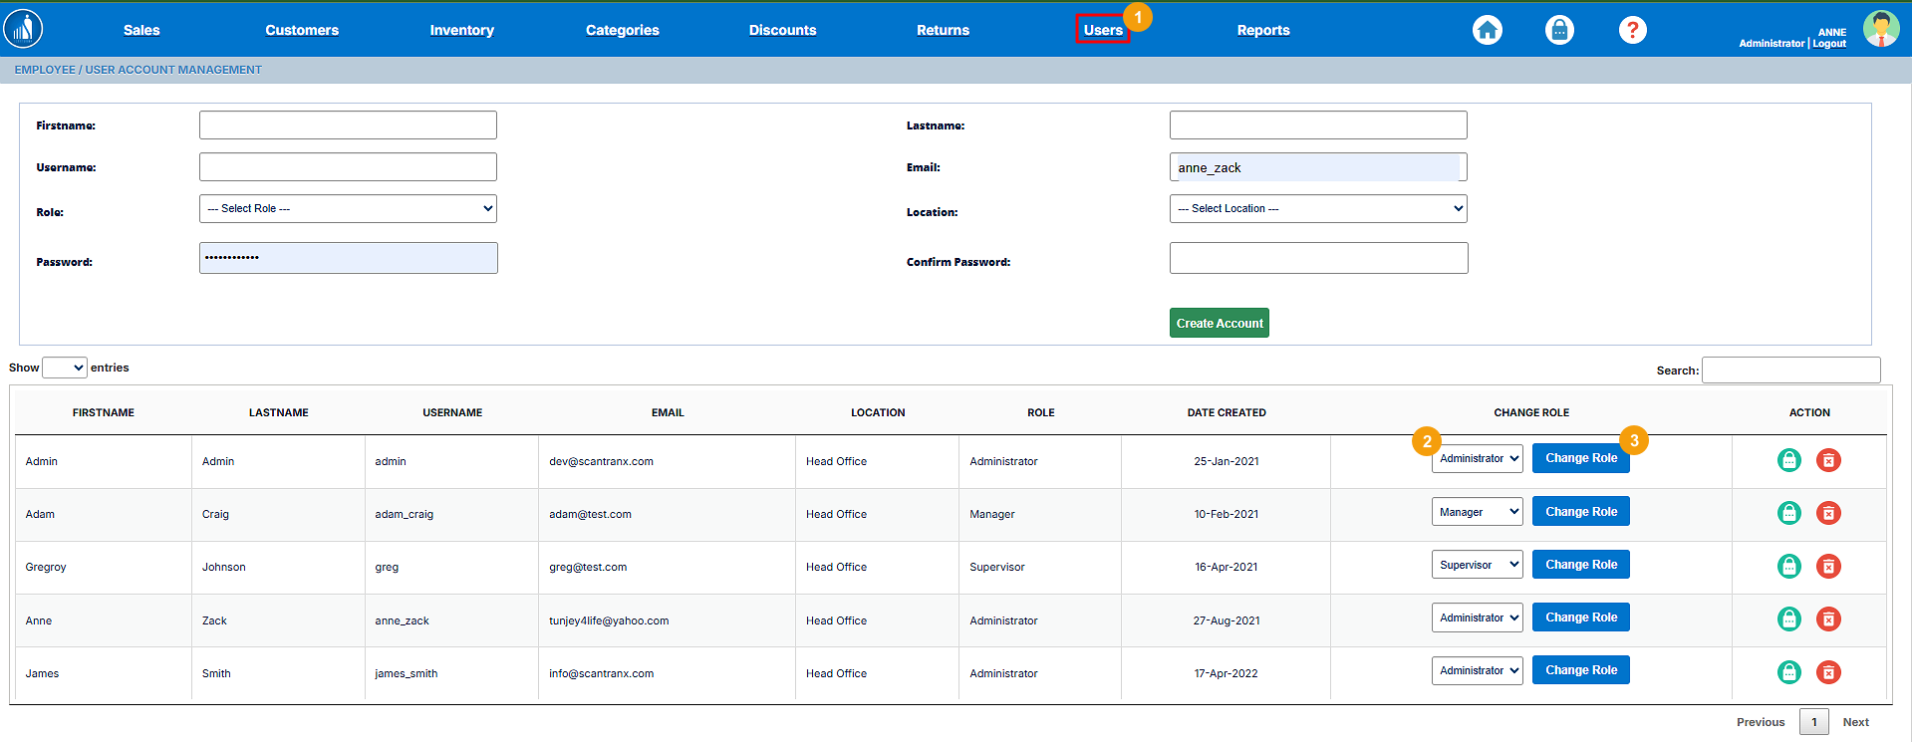Screen dimensions: 1912x742
Task: Open the Reports menu item
Action: tap(1262, 30)
